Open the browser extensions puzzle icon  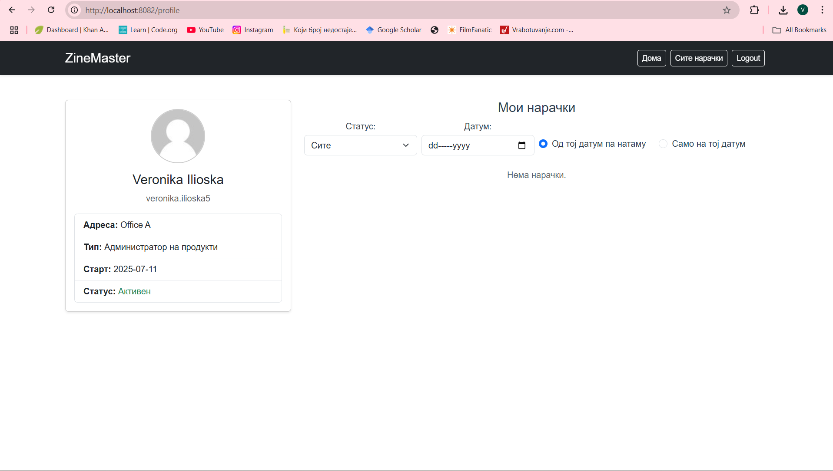754,10
